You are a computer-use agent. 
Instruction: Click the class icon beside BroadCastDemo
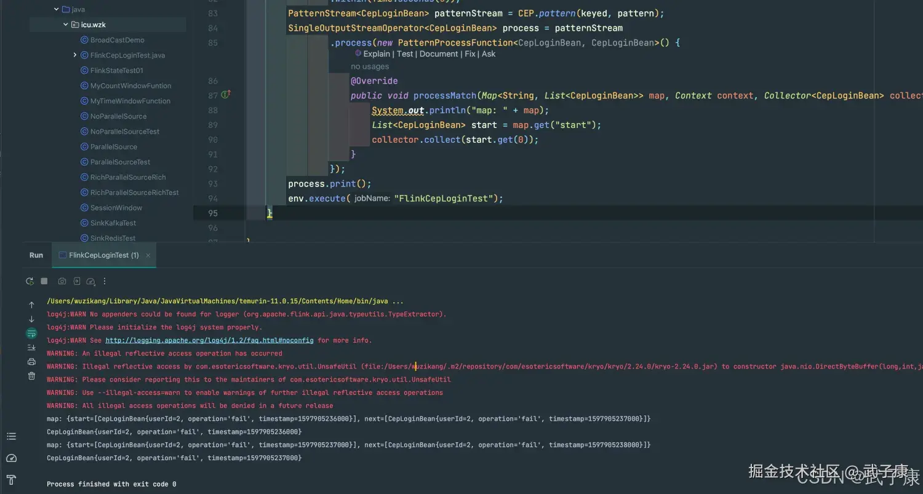coord(85,40)
